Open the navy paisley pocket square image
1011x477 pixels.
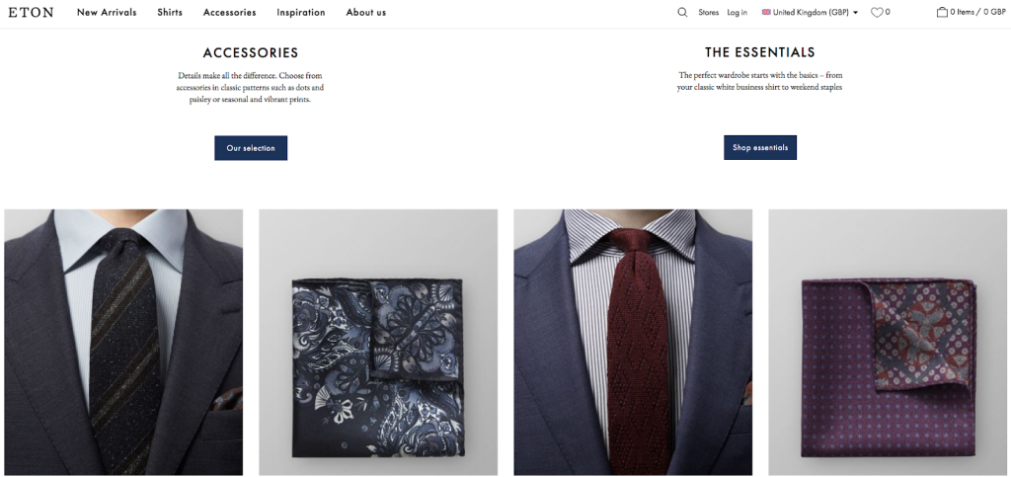point(378,343)
